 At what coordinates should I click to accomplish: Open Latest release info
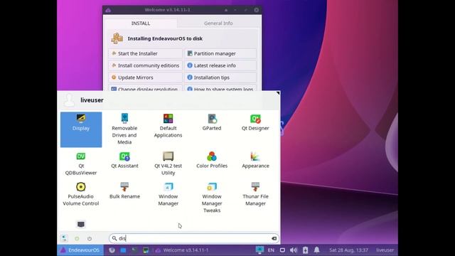click(220, 65)
